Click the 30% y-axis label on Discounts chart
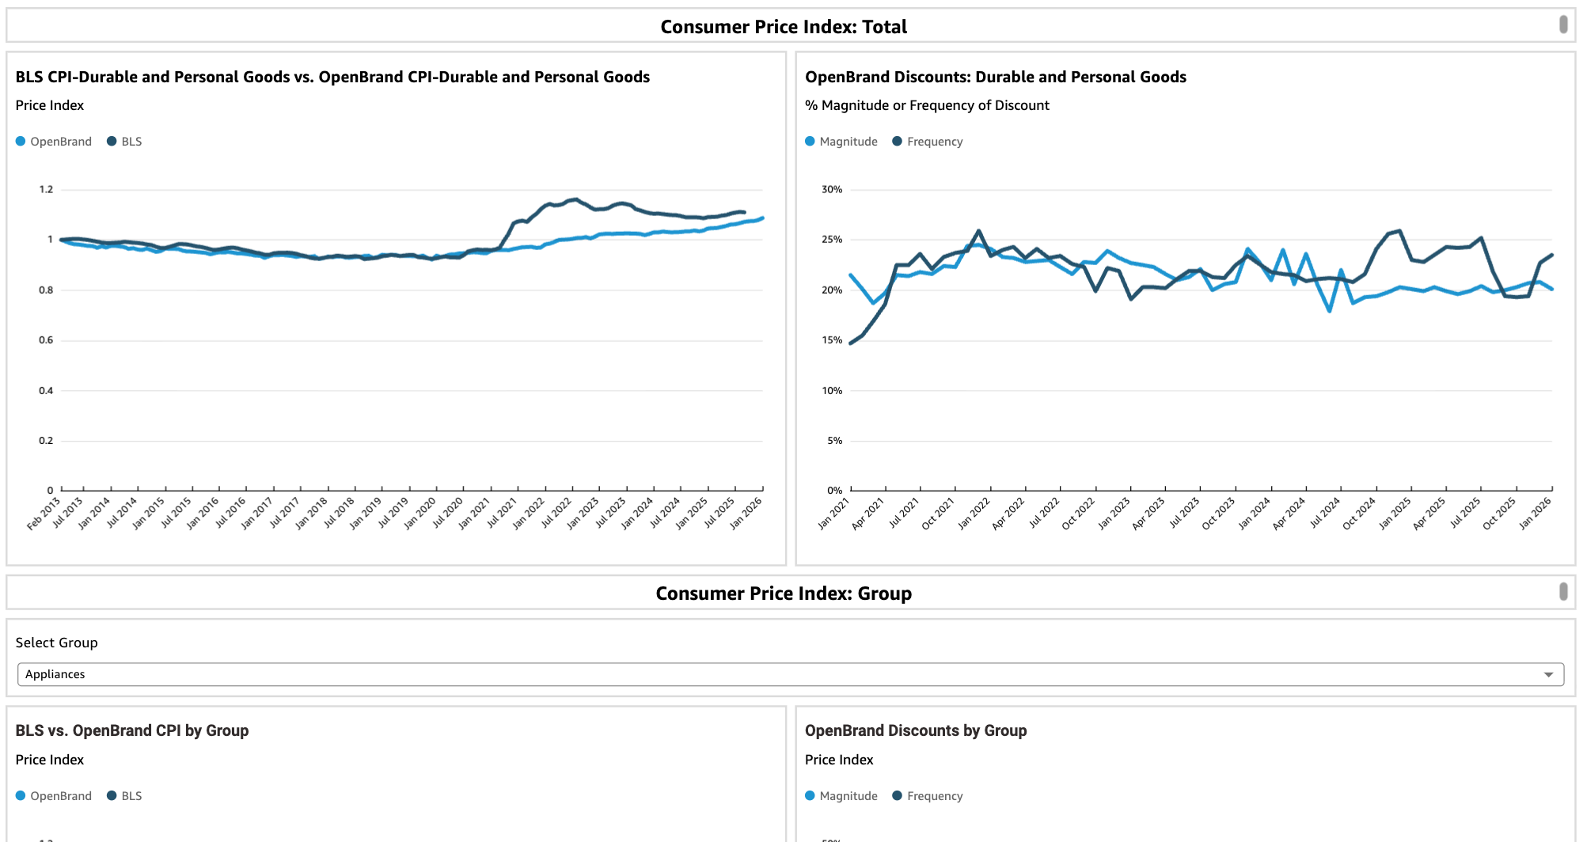The height and width of the screenshot is (842, 1583). click(x=832, y=190)
